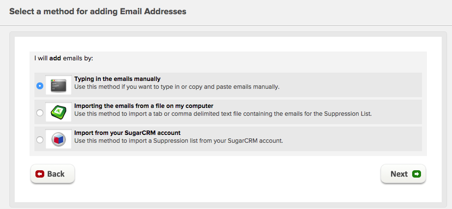Screen dimensions: 452x209
Task: Click the 'I will add emails by:' label
Action: [x=64, y=58]
